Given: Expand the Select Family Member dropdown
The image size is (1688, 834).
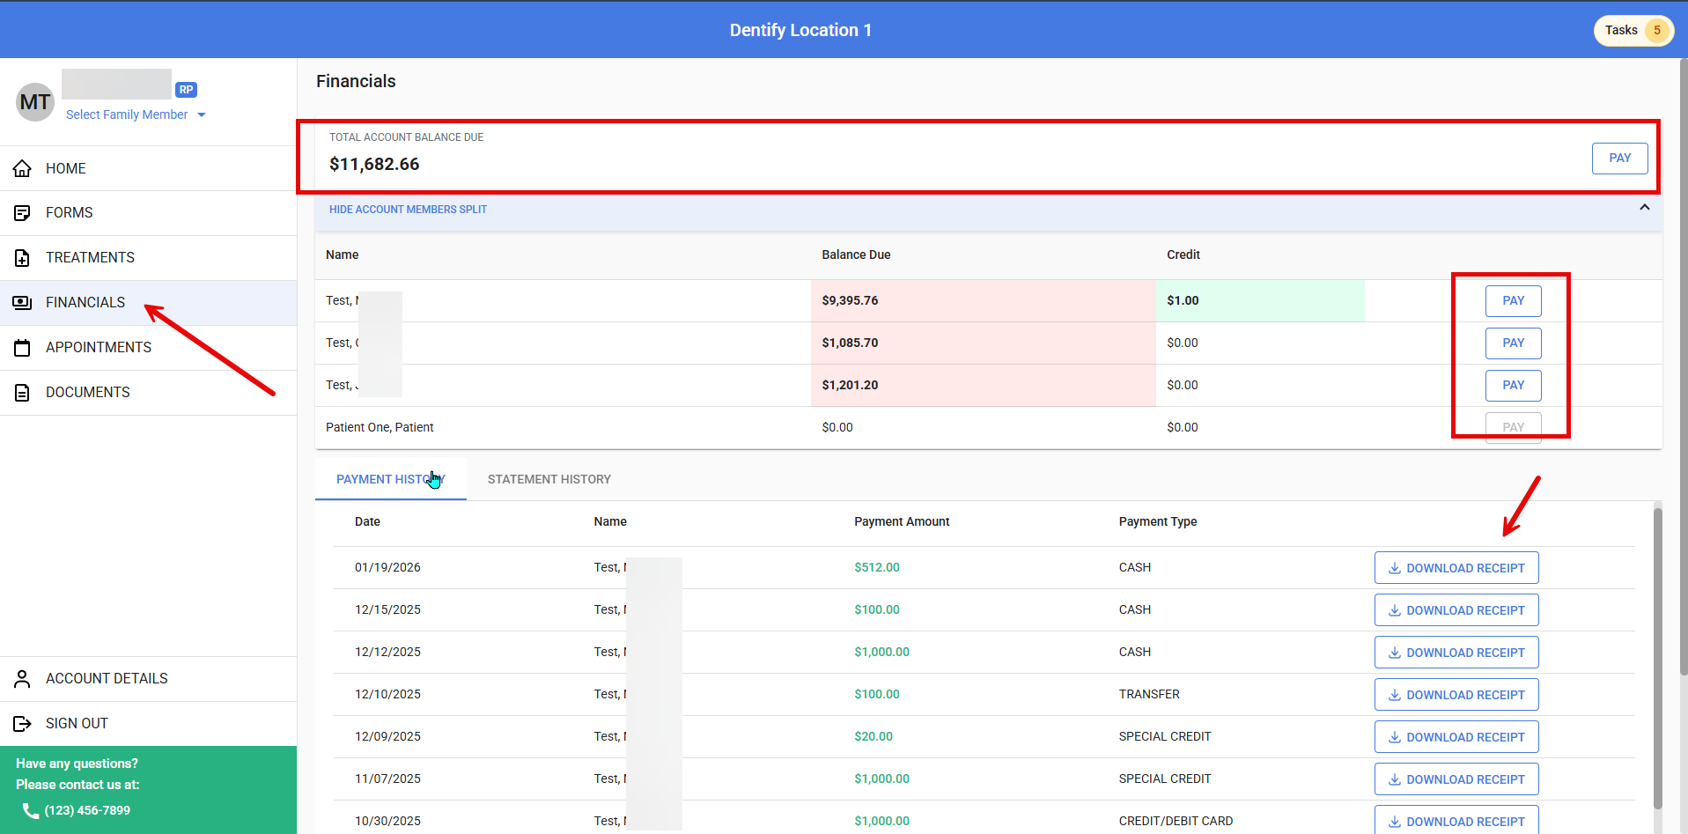Looking at the screenshot, I should point(136,114).
